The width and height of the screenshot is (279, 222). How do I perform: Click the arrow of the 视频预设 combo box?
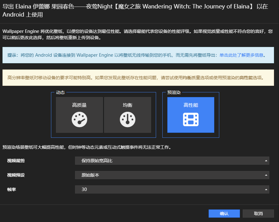pos(266,175)
